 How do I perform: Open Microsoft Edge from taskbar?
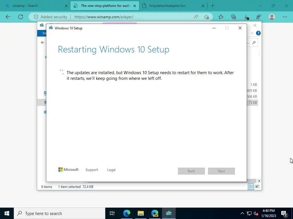(126, 213)
